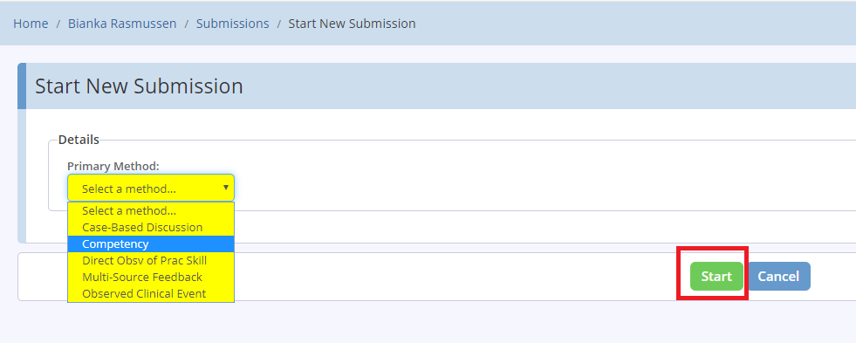Click the blue Cancel button
856x343 pixels.
click(778, 277)
